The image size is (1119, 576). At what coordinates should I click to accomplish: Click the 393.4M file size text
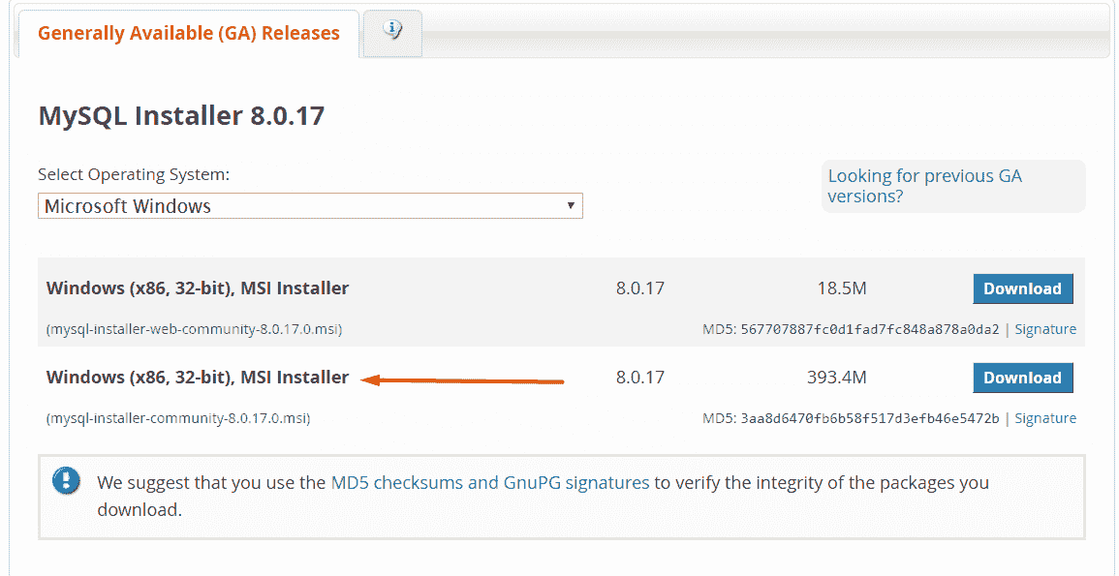pyautogui.click(x=837, y=378)
